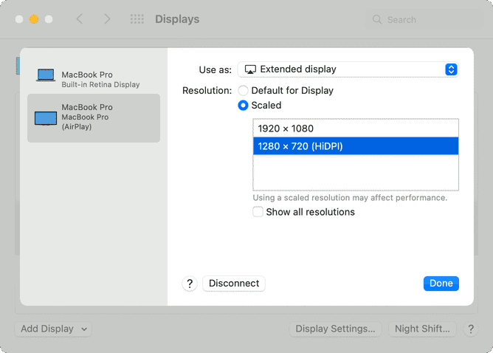Choose the 1920 × 1080 resolution
This screenshot has width=493, height=353.
pos(356,128)
